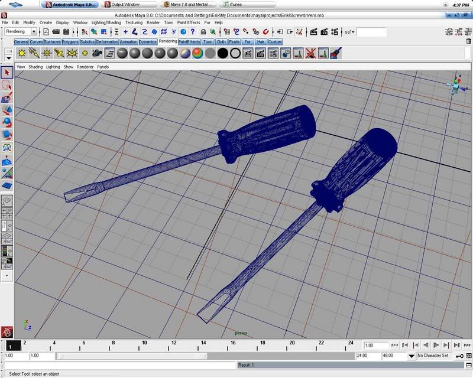The width and height of the screenshot is (473, 378).
Task: Open the Lighting/Shading menu
Action: [106, 22]
